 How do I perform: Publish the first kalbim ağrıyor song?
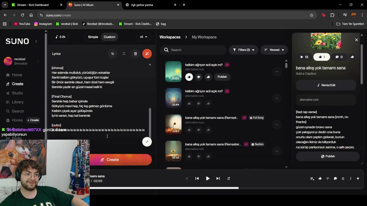click(222, 77)
